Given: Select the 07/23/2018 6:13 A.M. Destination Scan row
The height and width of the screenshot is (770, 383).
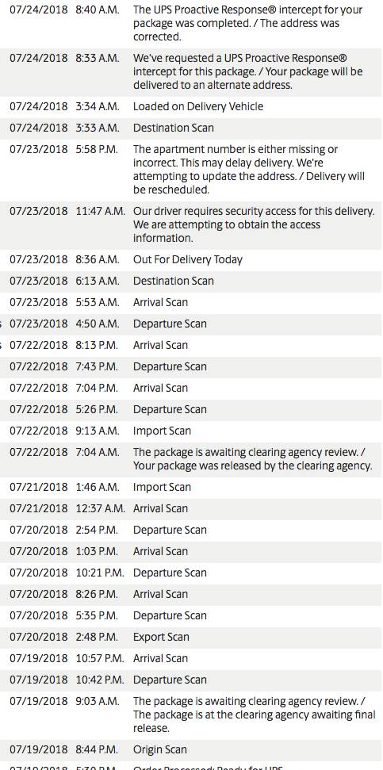Looking at the screenshot, I should 192,282.
